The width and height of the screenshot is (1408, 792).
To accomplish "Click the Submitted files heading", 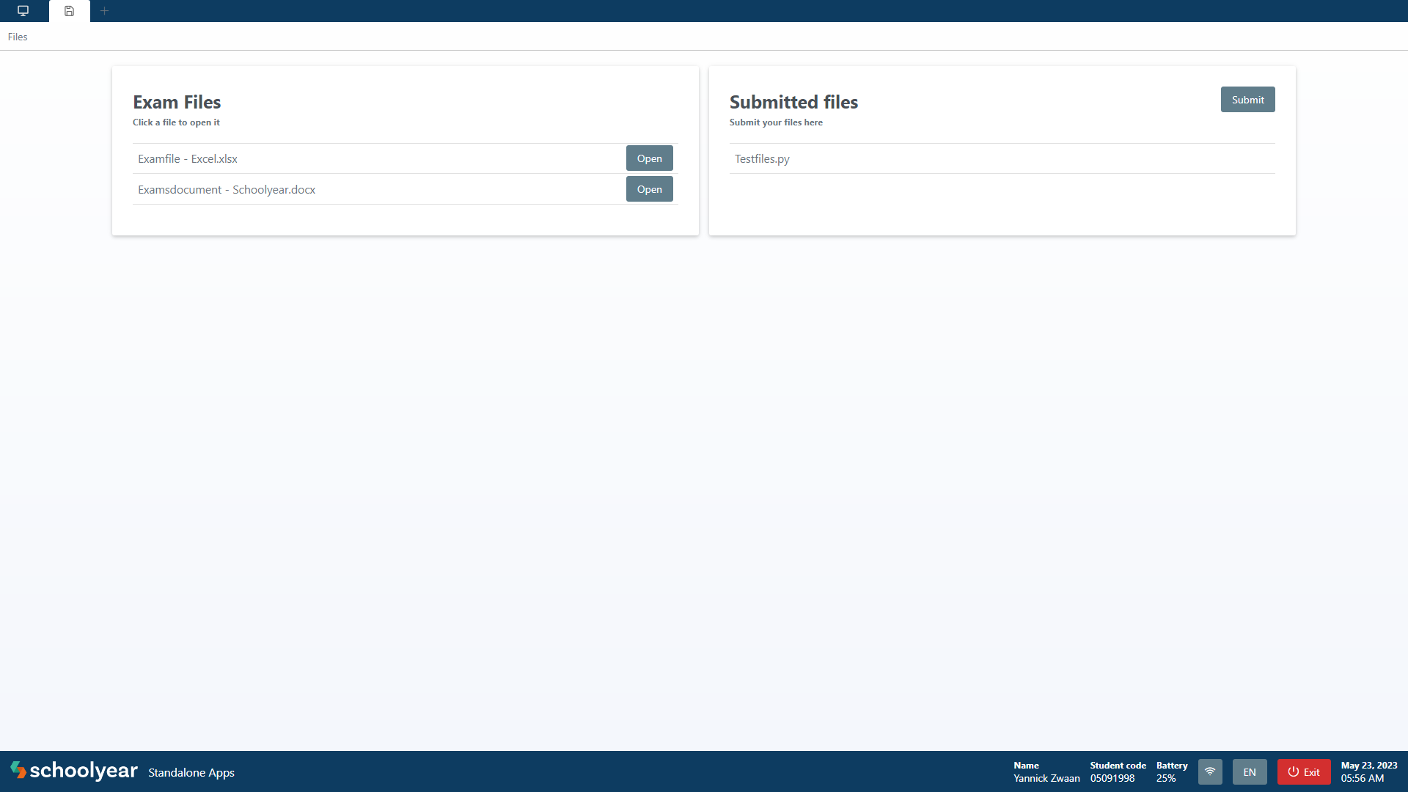I will [x=793, y=102].
